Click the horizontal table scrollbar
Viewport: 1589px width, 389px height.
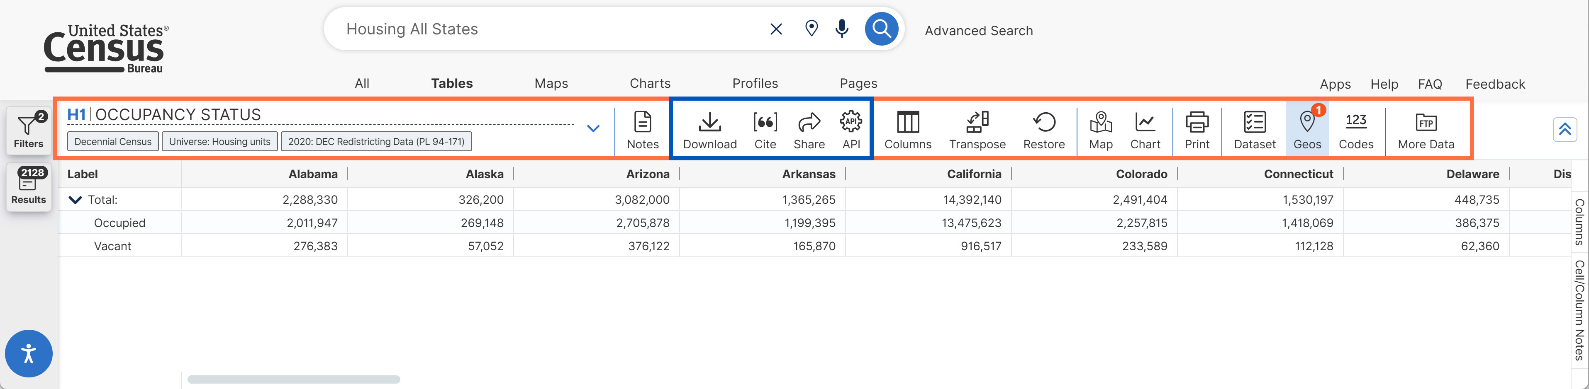tap(294, 380)
